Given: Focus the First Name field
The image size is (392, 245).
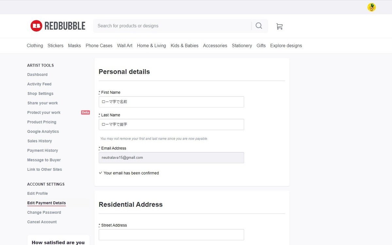Looking at the screenshot, I should (171, 102).
